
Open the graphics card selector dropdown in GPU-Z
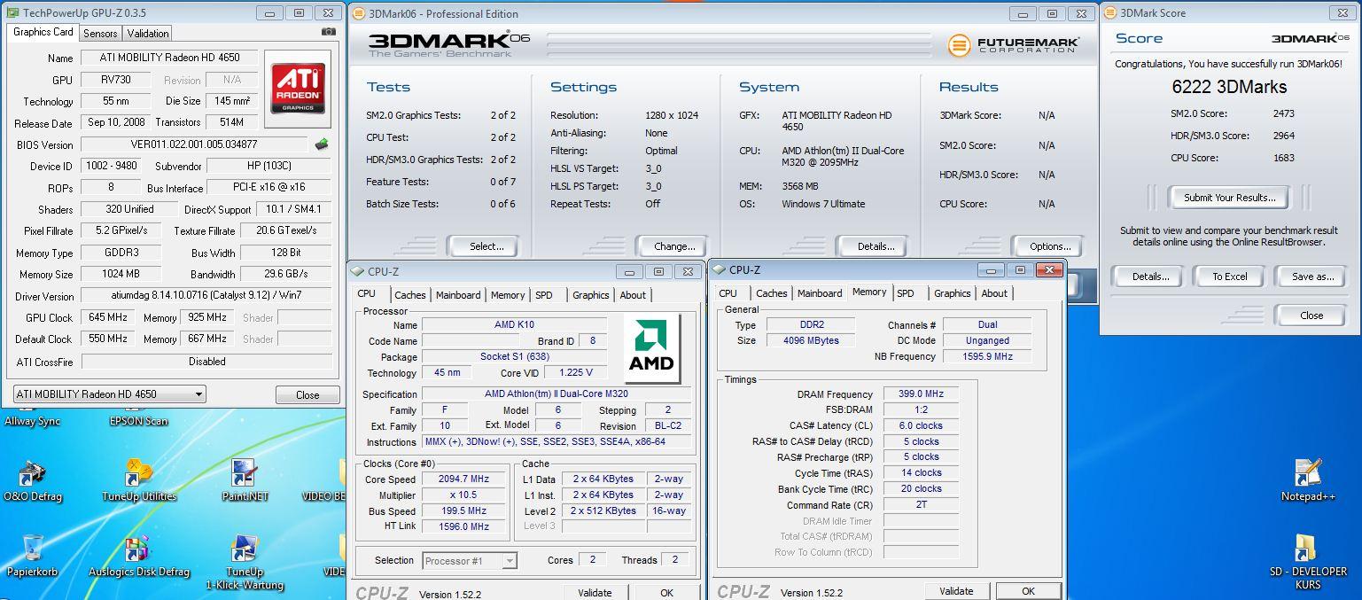tap(110, 394)
